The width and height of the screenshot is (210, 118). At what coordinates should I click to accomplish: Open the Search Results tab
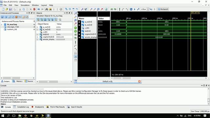pos(75,107)
